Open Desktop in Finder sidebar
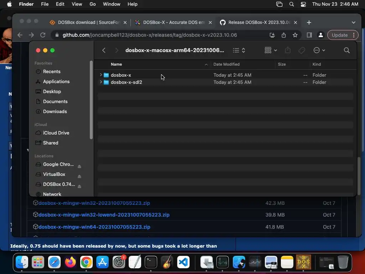 coord(52,92)
